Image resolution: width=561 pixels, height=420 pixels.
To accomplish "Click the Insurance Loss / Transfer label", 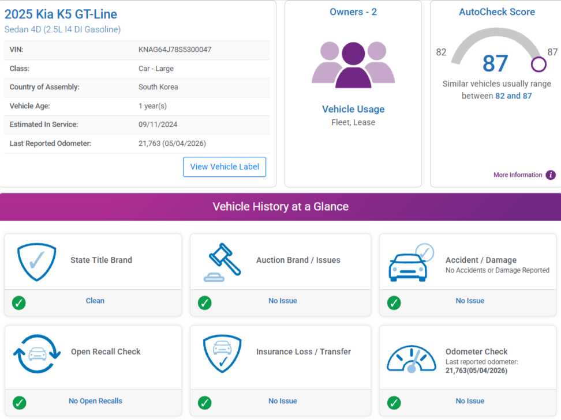I will tap(304, 352).
